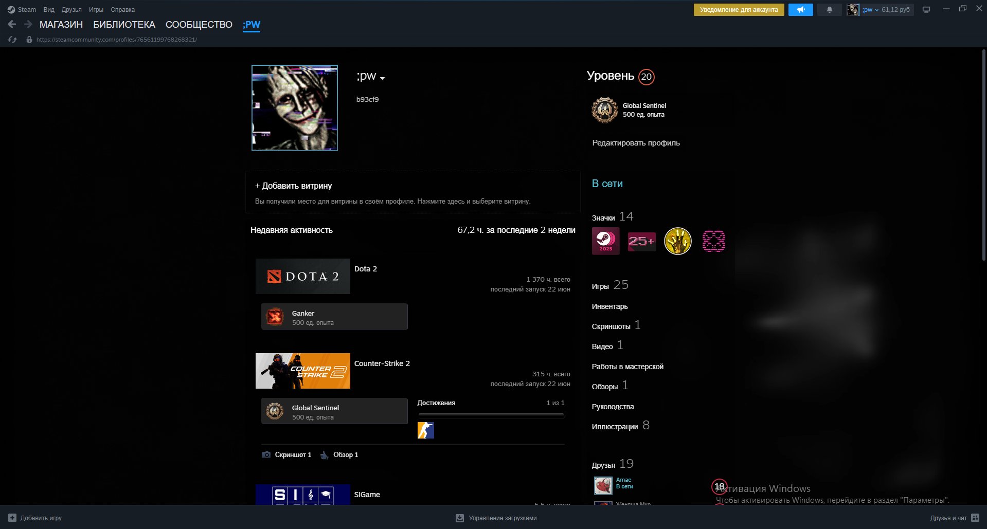987x529 pixels.
Task: Click Global Sentinel badge icon near level
Action: (x=605, y=110)
